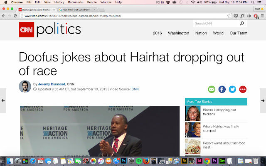Open the Chrome hamburger menu
The image size is (266, 166).
point(262,16)
